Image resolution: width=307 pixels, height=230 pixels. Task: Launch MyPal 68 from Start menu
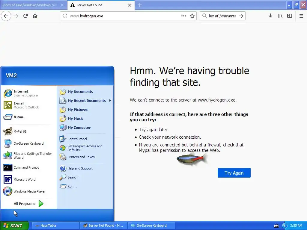click(28, 131)
